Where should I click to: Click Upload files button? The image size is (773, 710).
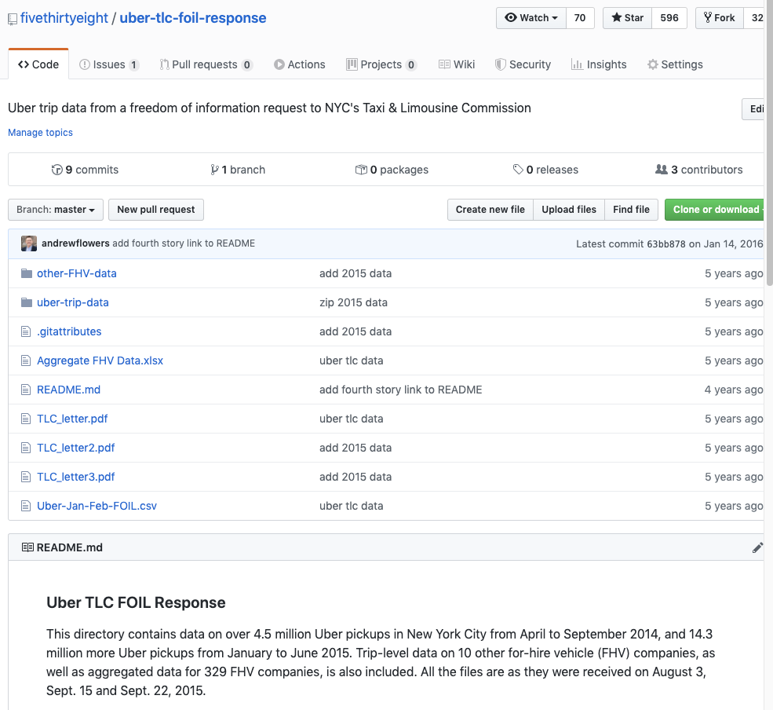(x=569, y=210)
